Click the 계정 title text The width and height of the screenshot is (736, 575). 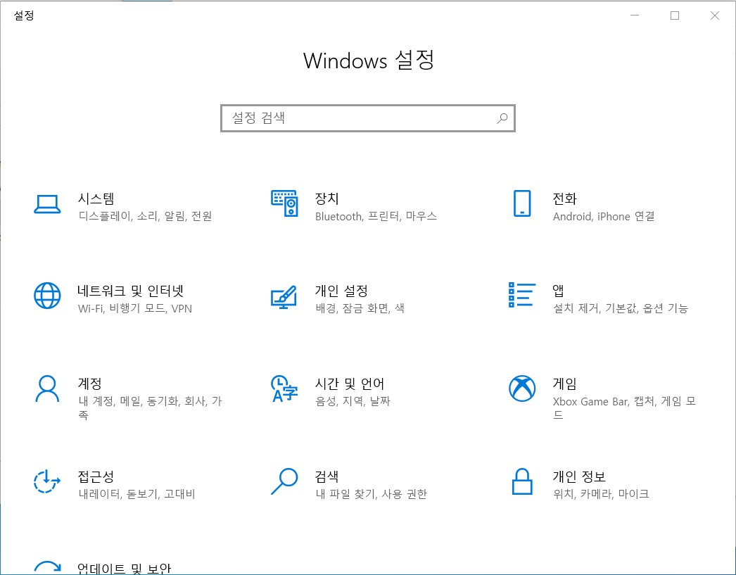point(89,384)
